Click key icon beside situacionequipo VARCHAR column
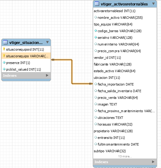 click(x=4, y=56)
